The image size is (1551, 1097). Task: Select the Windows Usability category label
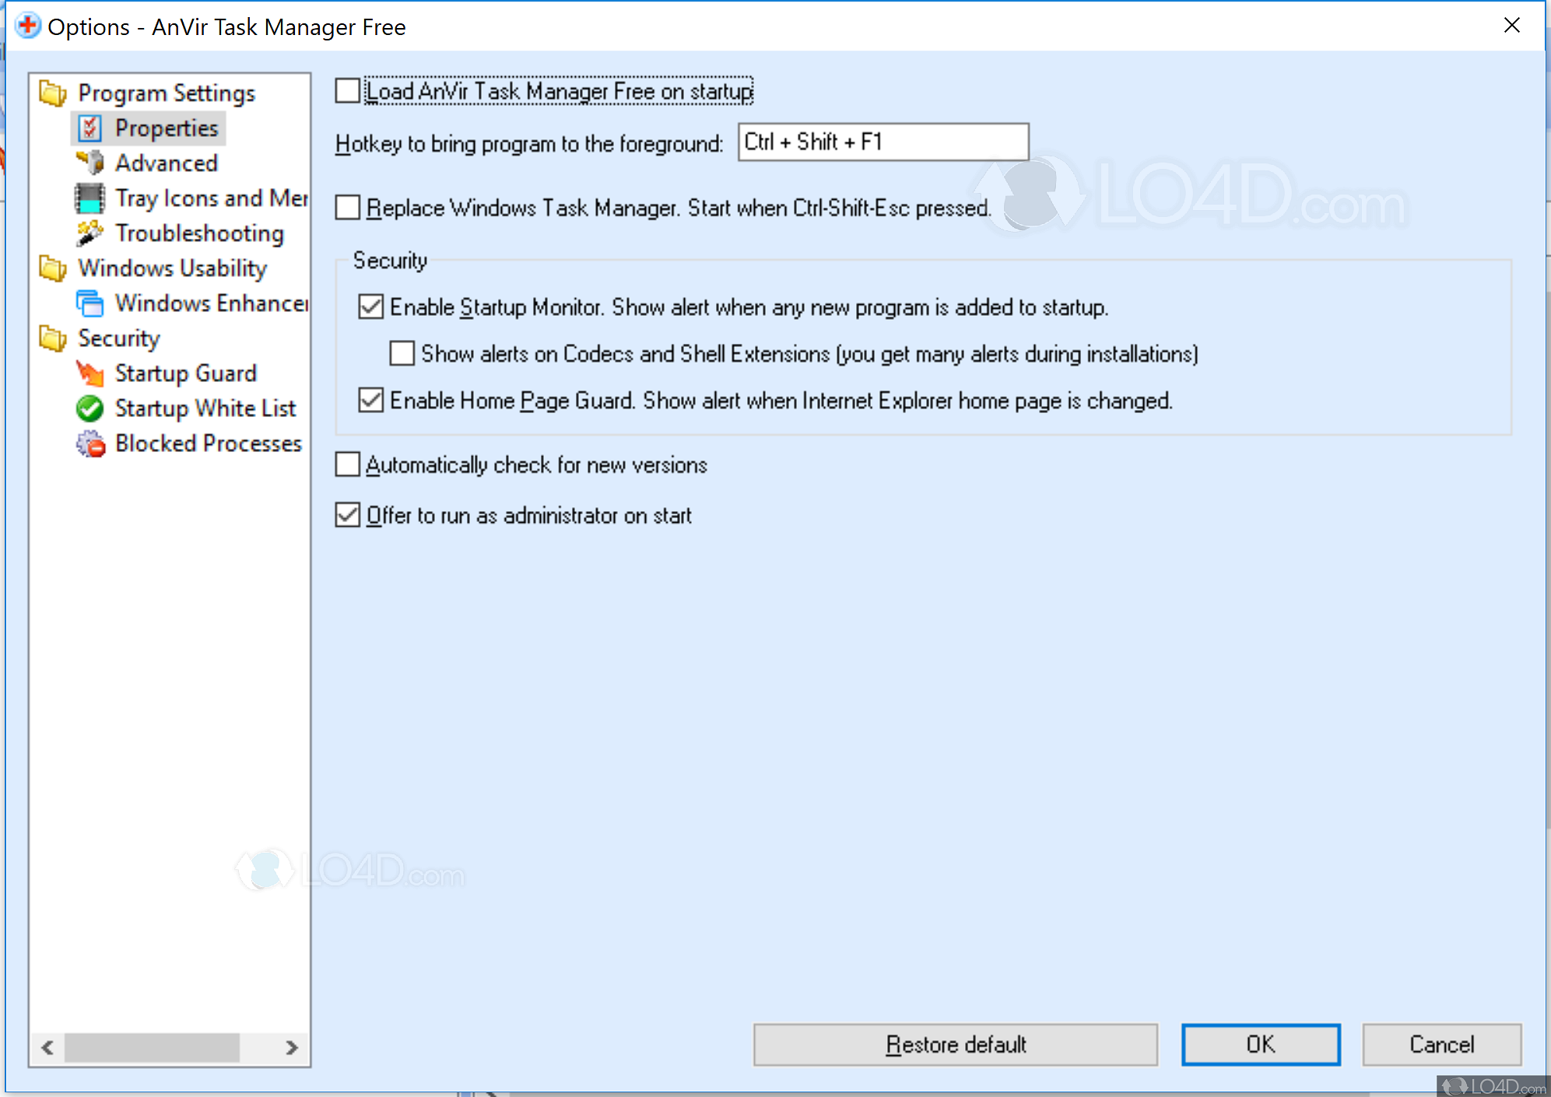click(x=173, y=268)
